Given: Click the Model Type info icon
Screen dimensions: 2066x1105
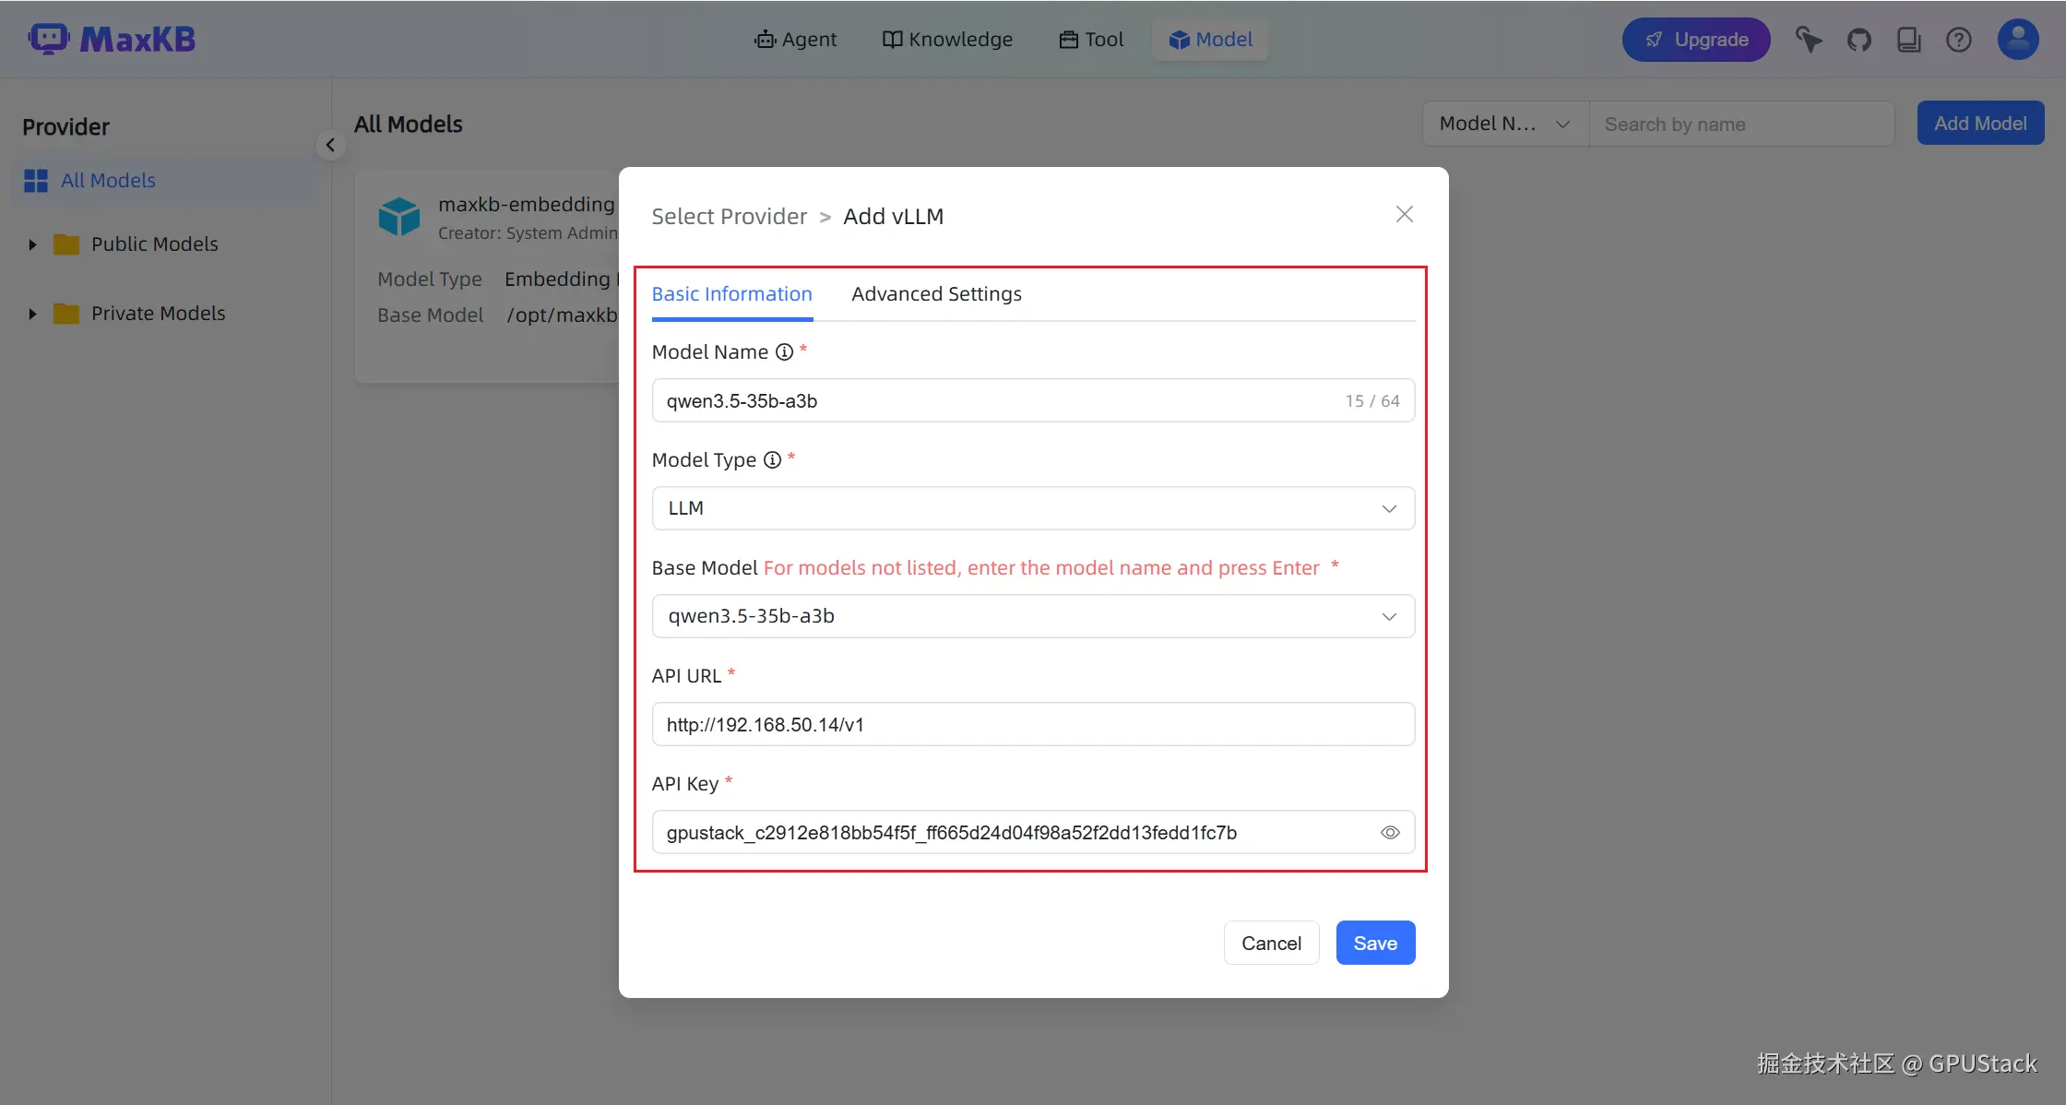Looking at the screenshot, I should 772,459.
